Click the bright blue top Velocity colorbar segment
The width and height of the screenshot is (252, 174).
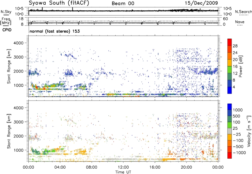(x=230, y=107)
